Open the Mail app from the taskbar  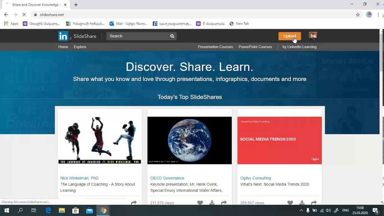(x=89, y=211)
